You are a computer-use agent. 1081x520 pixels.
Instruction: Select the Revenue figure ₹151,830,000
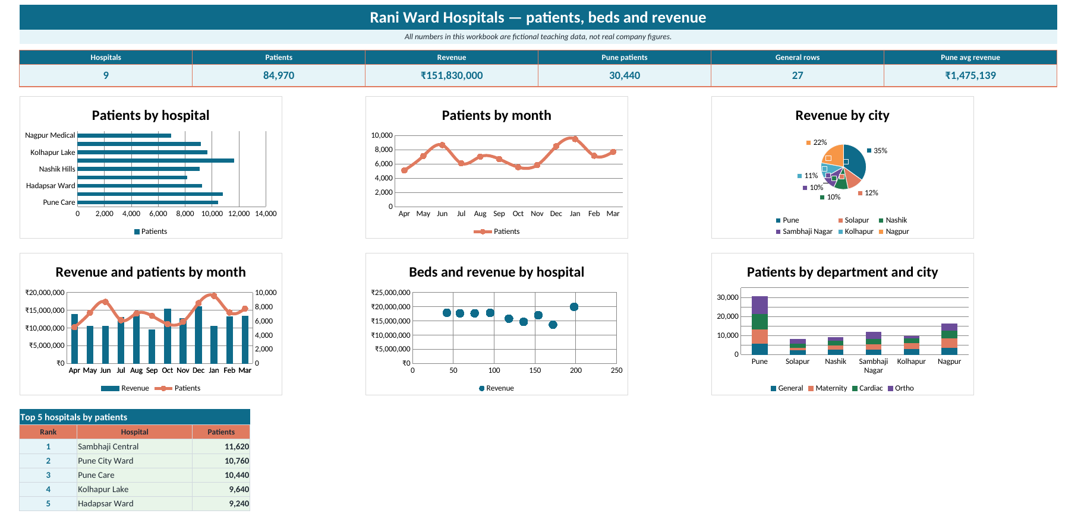[452, 75]
